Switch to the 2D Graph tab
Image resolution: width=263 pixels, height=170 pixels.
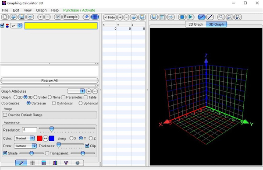click(x=196, y=24)
